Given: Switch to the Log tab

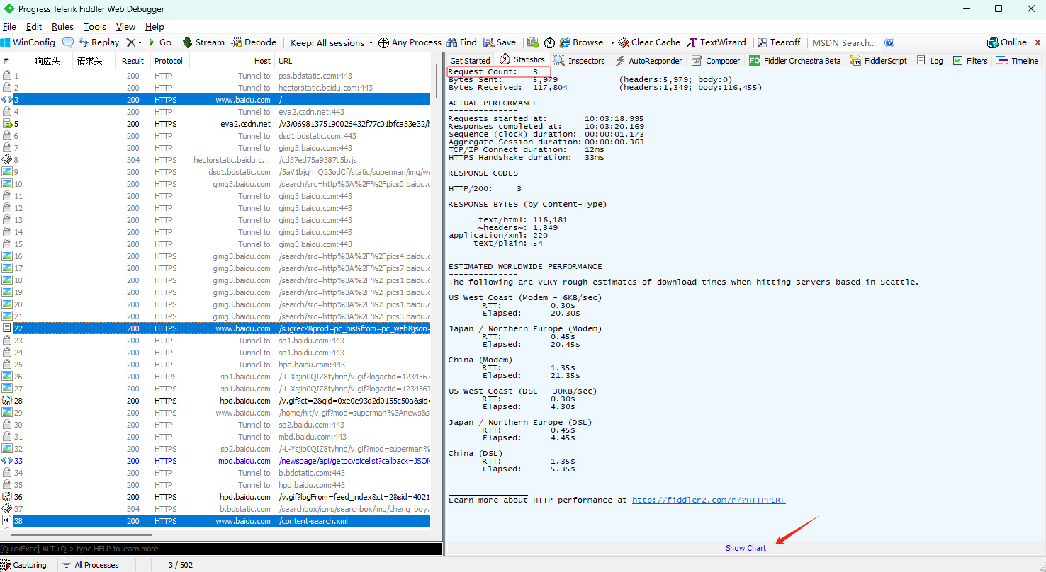Looking at the screenshot, I should pos(930,61).
